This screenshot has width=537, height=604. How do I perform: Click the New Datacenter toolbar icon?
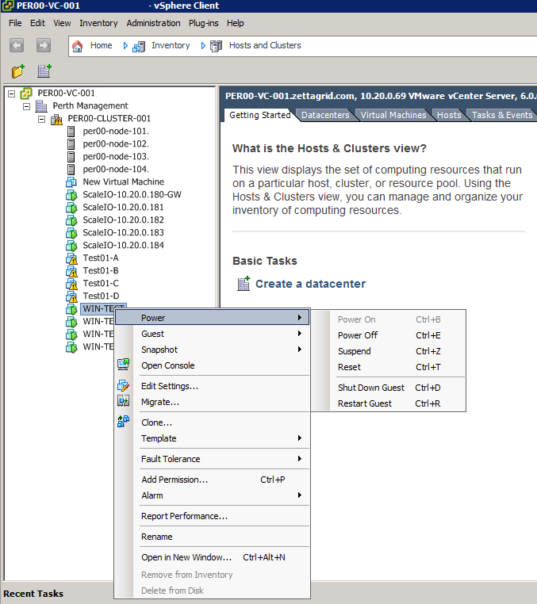click(x=44, y=71)
